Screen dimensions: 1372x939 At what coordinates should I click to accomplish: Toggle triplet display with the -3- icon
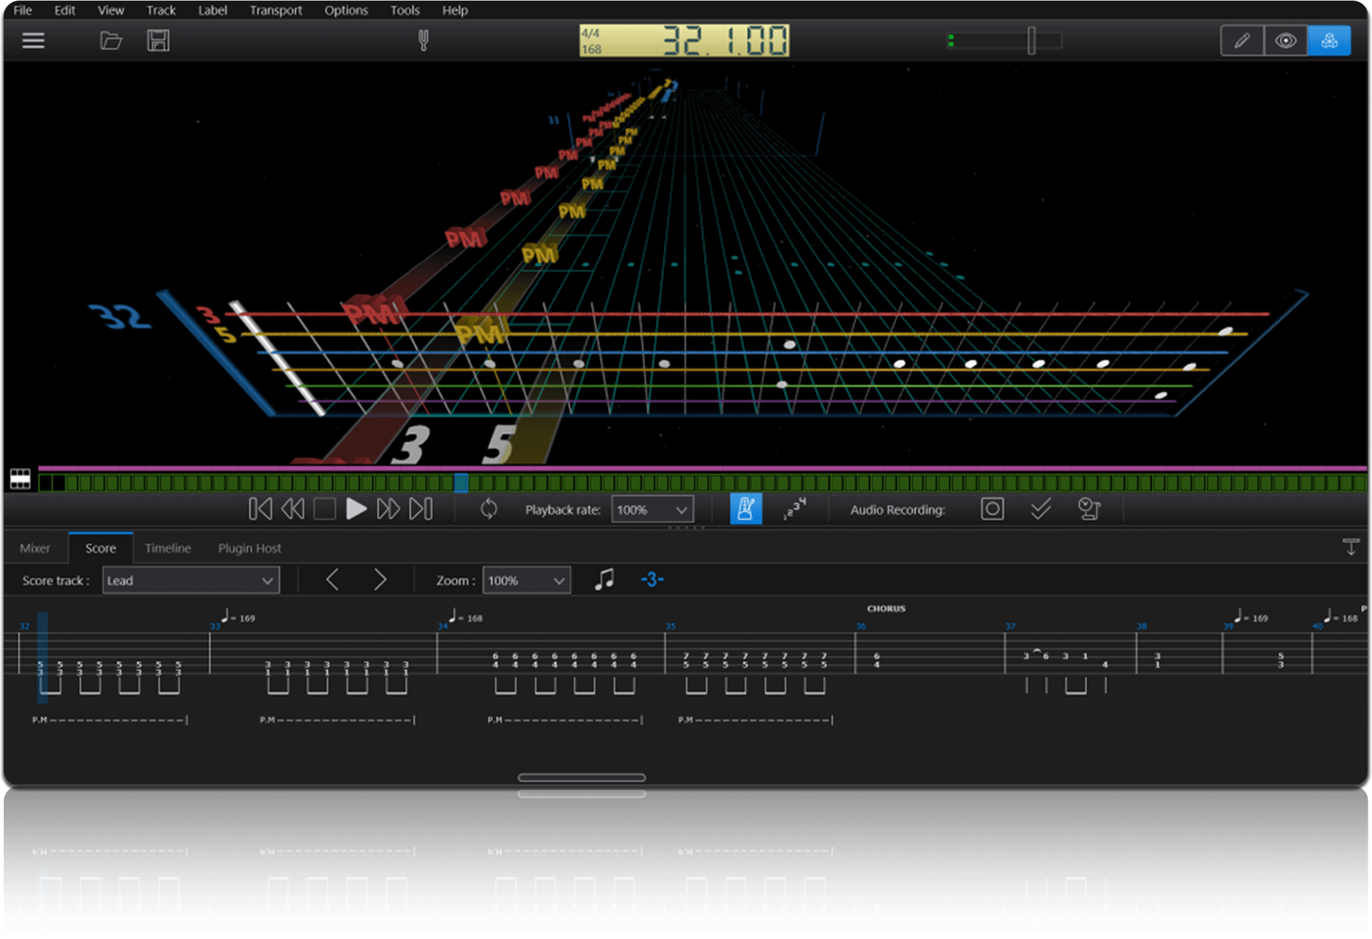point(652,579)
